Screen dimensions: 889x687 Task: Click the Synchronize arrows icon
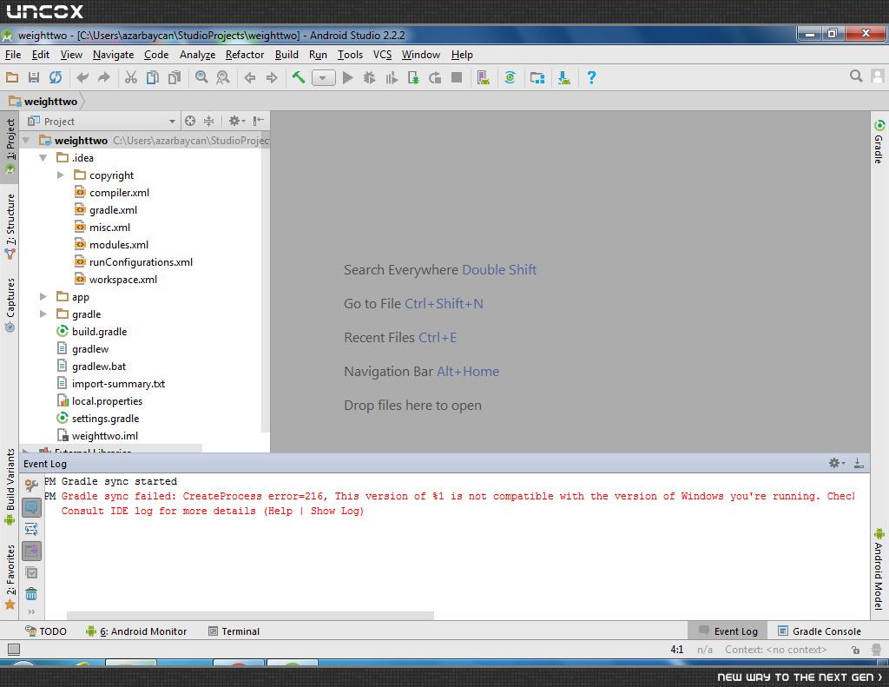[56, 77]
